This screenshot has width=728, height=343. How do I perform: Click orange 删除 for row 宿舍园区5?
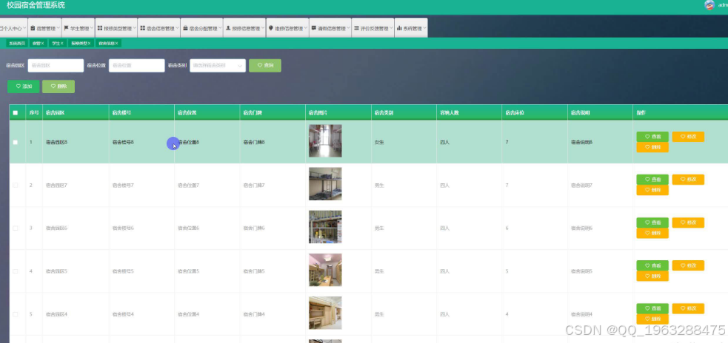tap(652, 276)
